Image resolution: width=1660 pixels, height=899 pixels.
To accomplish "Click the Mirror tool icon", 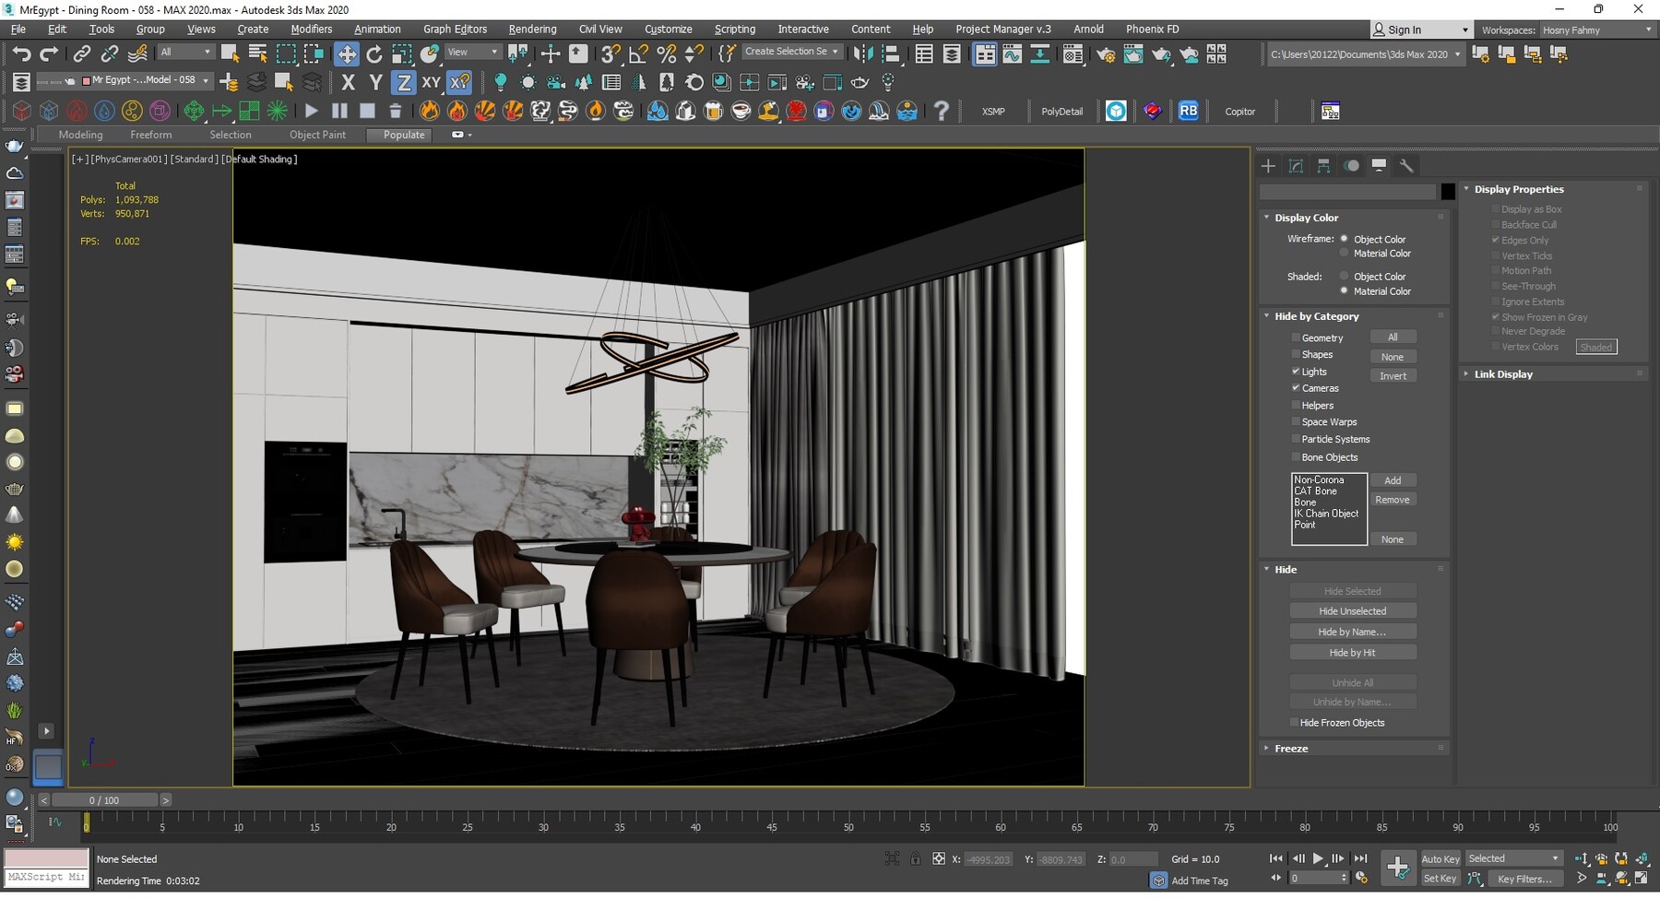I will coord(865,53).
